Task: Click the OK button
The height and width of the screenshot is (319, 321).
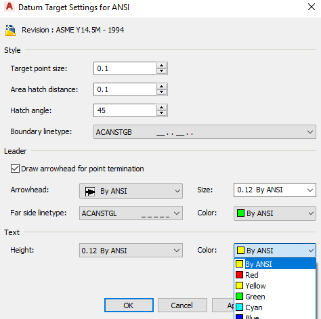Action: click(129, 305)
